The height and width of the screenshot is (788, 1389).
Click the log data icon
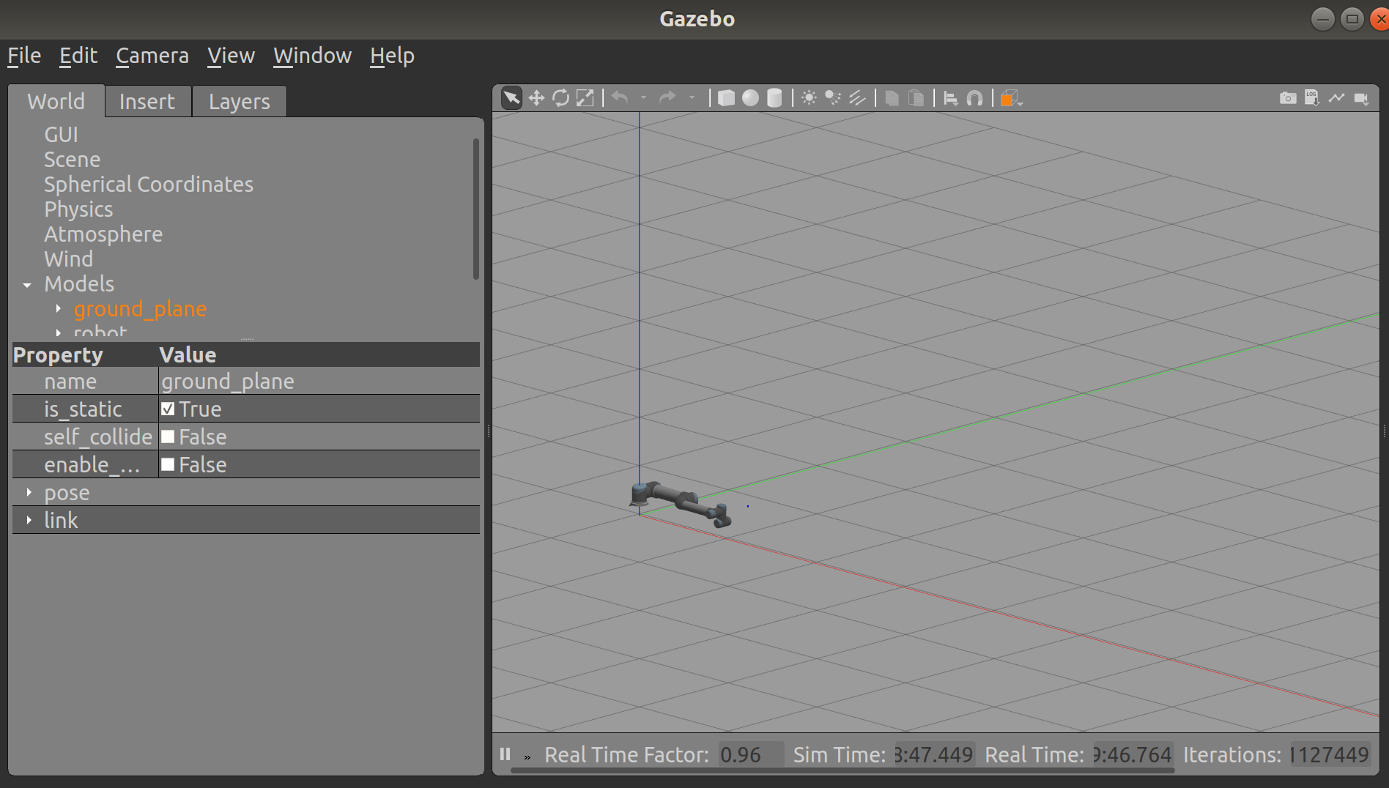coord(1312,98)
